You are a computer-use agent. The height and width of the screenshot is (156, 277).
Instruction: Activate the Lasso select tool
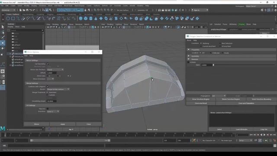(x=3, y=32)
